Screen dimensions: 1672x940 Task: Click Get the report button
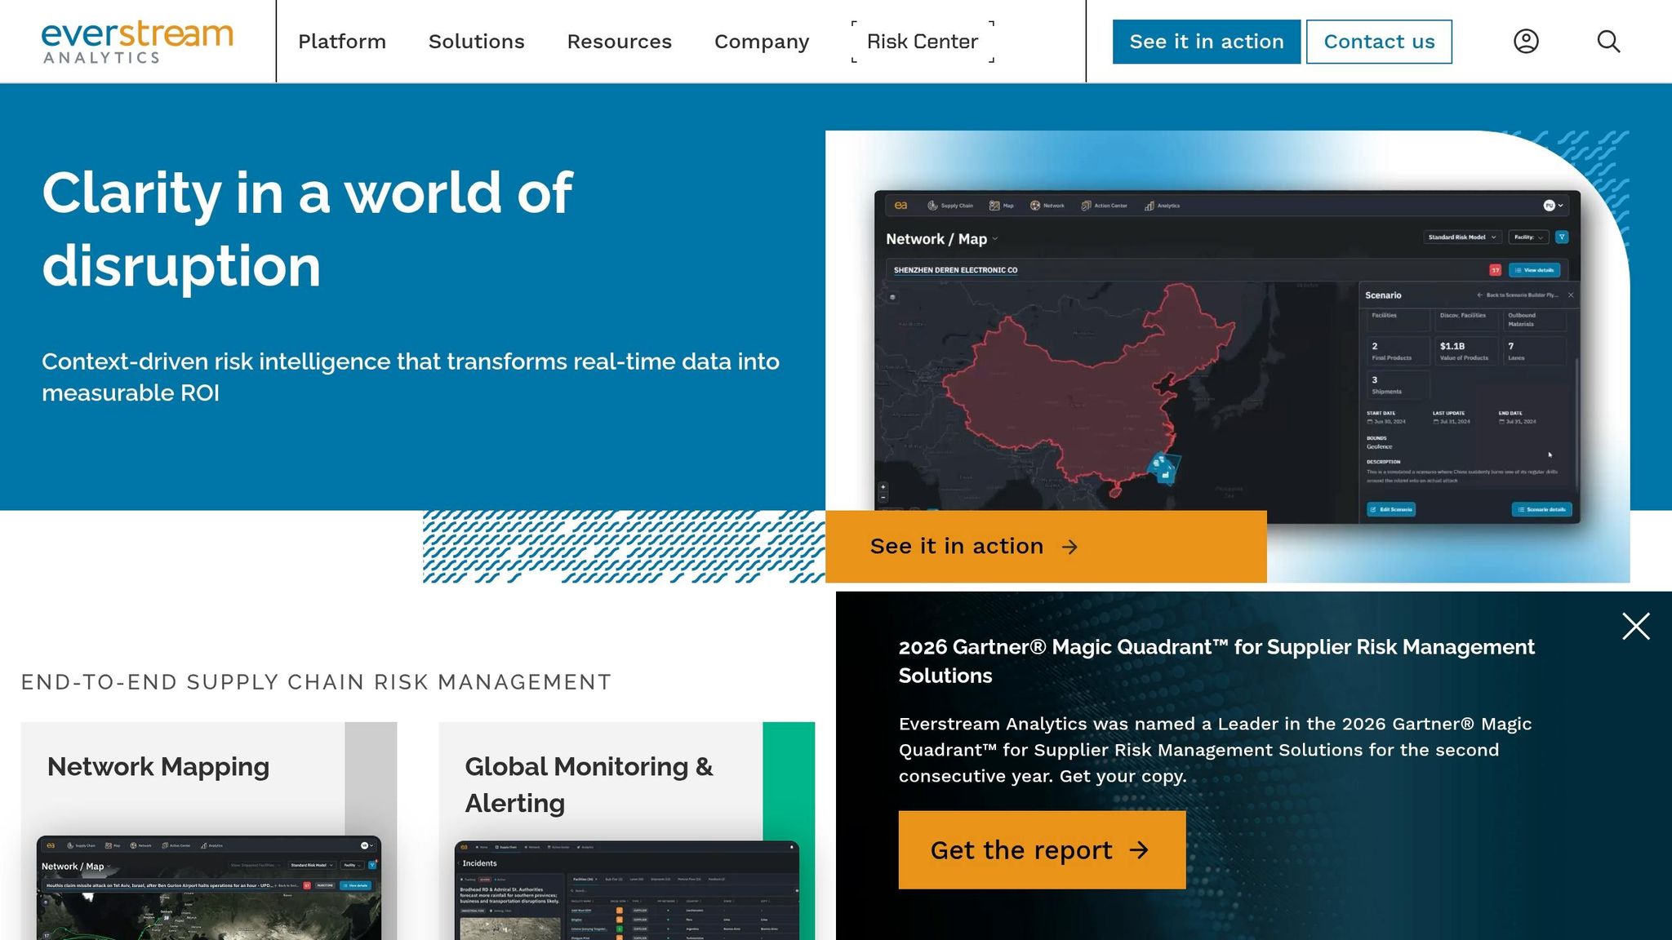(x=1042, y=849)
